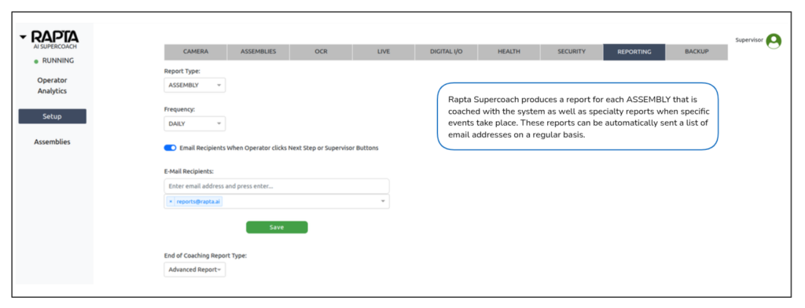Open the Frequency DAILY dropdown
The image size is (805, 308).
195,123
